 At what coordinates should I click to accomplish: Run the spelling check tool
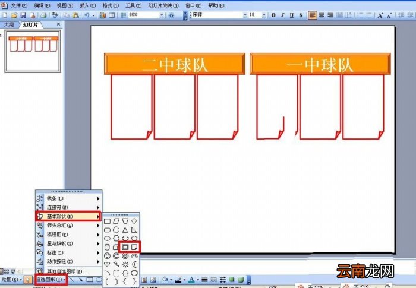click(x=55, y=15)
